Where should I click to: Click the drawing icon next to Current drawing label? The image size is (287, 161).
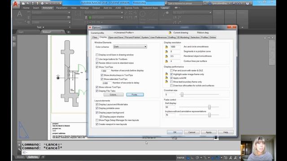pos(170,33)
